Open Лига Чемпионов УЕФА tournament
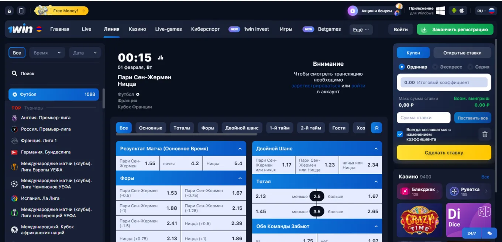 click(x=56, y=184)
